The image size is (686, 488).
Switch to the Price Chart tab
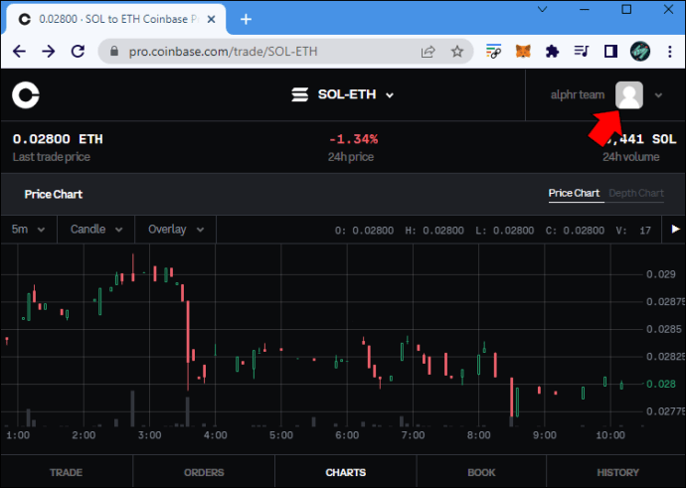pos(574,193)
